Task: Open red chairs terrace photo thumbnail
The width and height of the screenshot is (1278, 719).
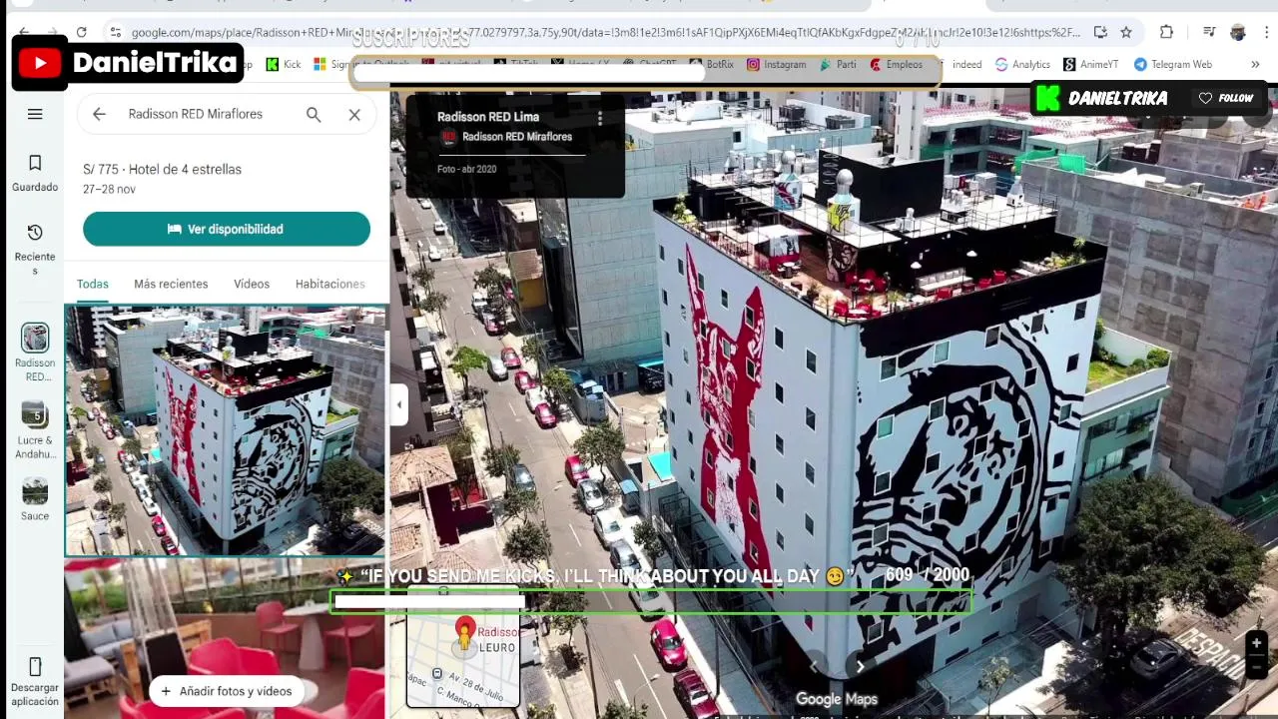Action: pyautogui.click(x=225, y=639)
